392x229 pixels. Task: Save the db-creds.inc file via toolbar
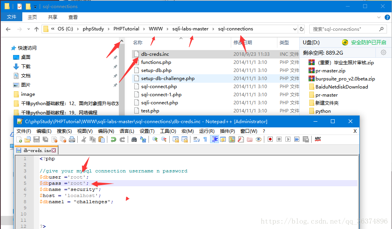click(x=37, y=139)
